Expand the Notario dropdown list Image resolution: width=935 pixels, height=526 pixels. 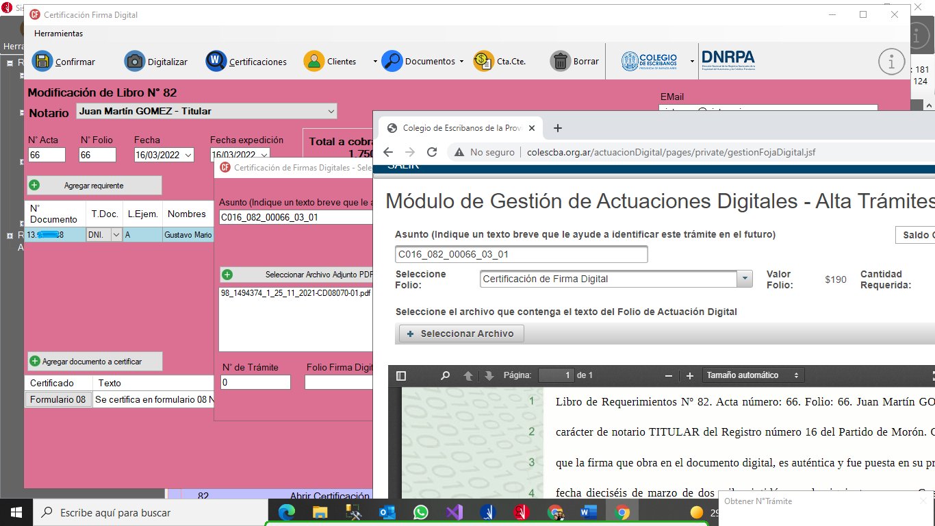click(x=331, y=111)
